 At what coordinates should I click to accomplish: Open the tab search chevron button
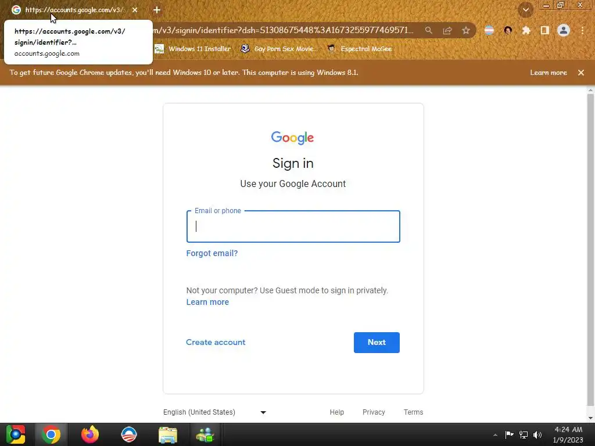pos(525,10)
